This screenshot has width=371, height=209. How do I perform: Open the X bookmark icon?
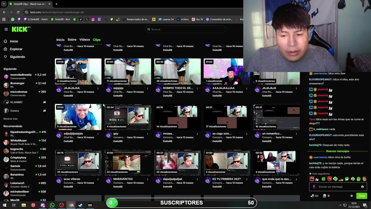[x=87, y=19]
